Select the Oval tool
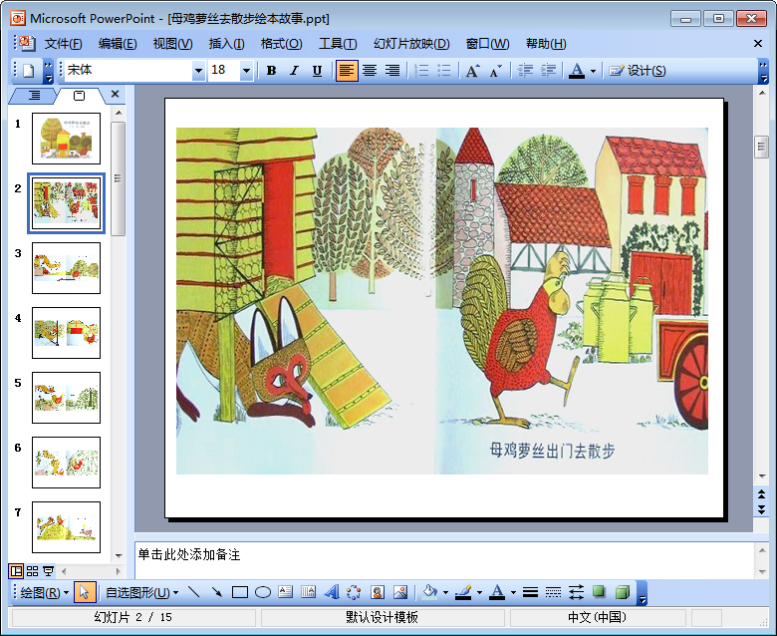The image size is (777, 636). pyautogui.click(x=263, y=592)
